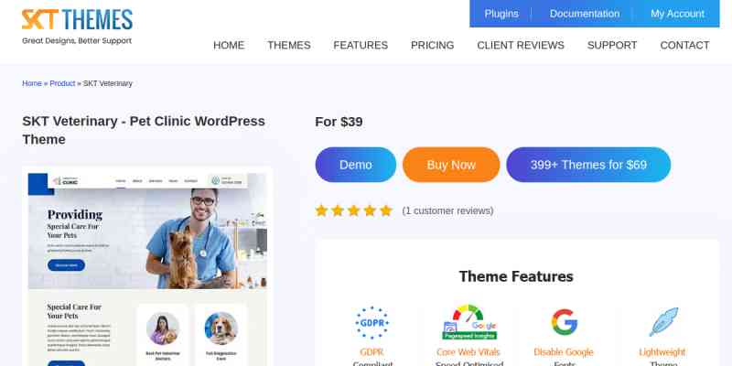Open the SUPPORT menu item
Viewport: 732px width, 366px height.
tap(612, 45)
